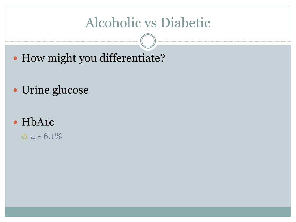This screenshot has width=296, height=222.
Task: Click the orange bullet next to 'Urine glucose'
Action: tap(16, 90)
